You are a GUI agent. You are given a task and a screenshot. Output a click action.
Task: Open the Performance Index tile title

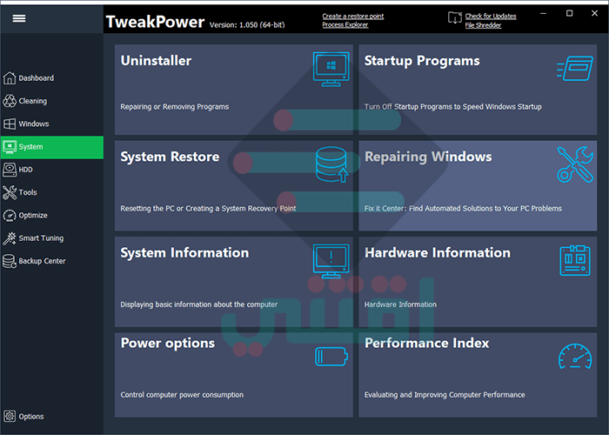tap(426, 343)
